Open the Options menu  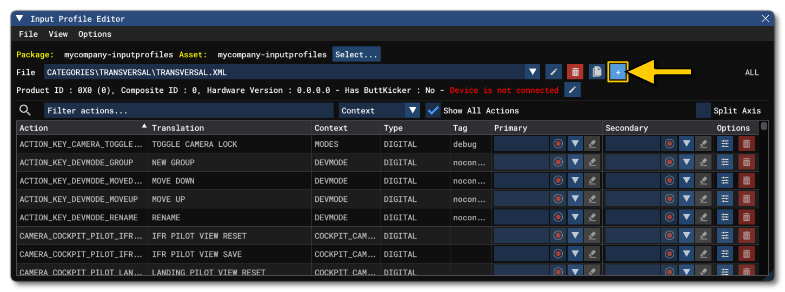95,34
